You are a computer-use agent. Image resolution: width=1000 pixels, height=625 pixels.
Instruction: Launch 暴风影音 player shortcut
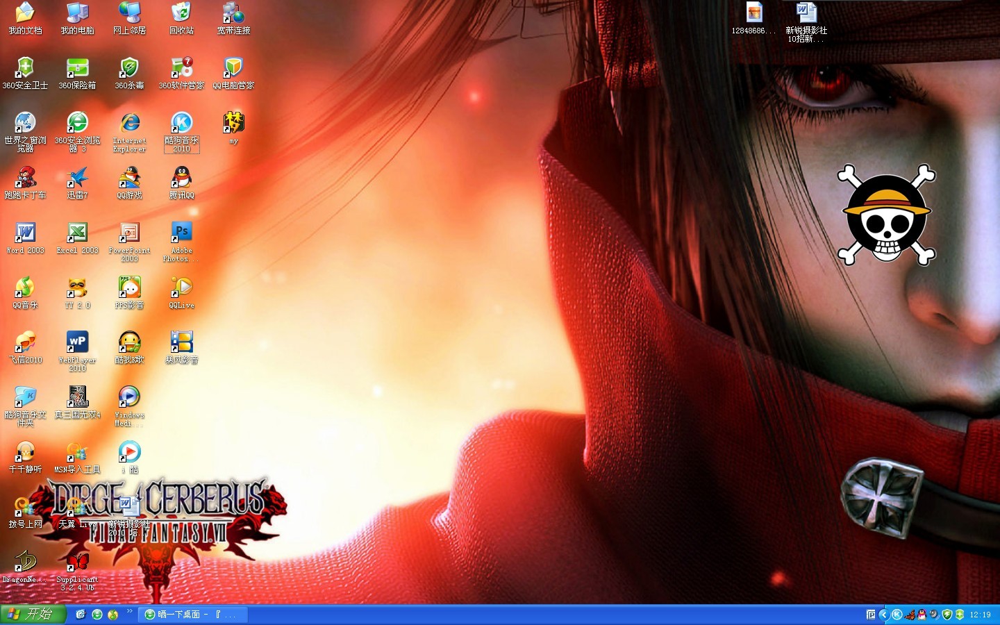pyautogui.click(x=181, y=347)
